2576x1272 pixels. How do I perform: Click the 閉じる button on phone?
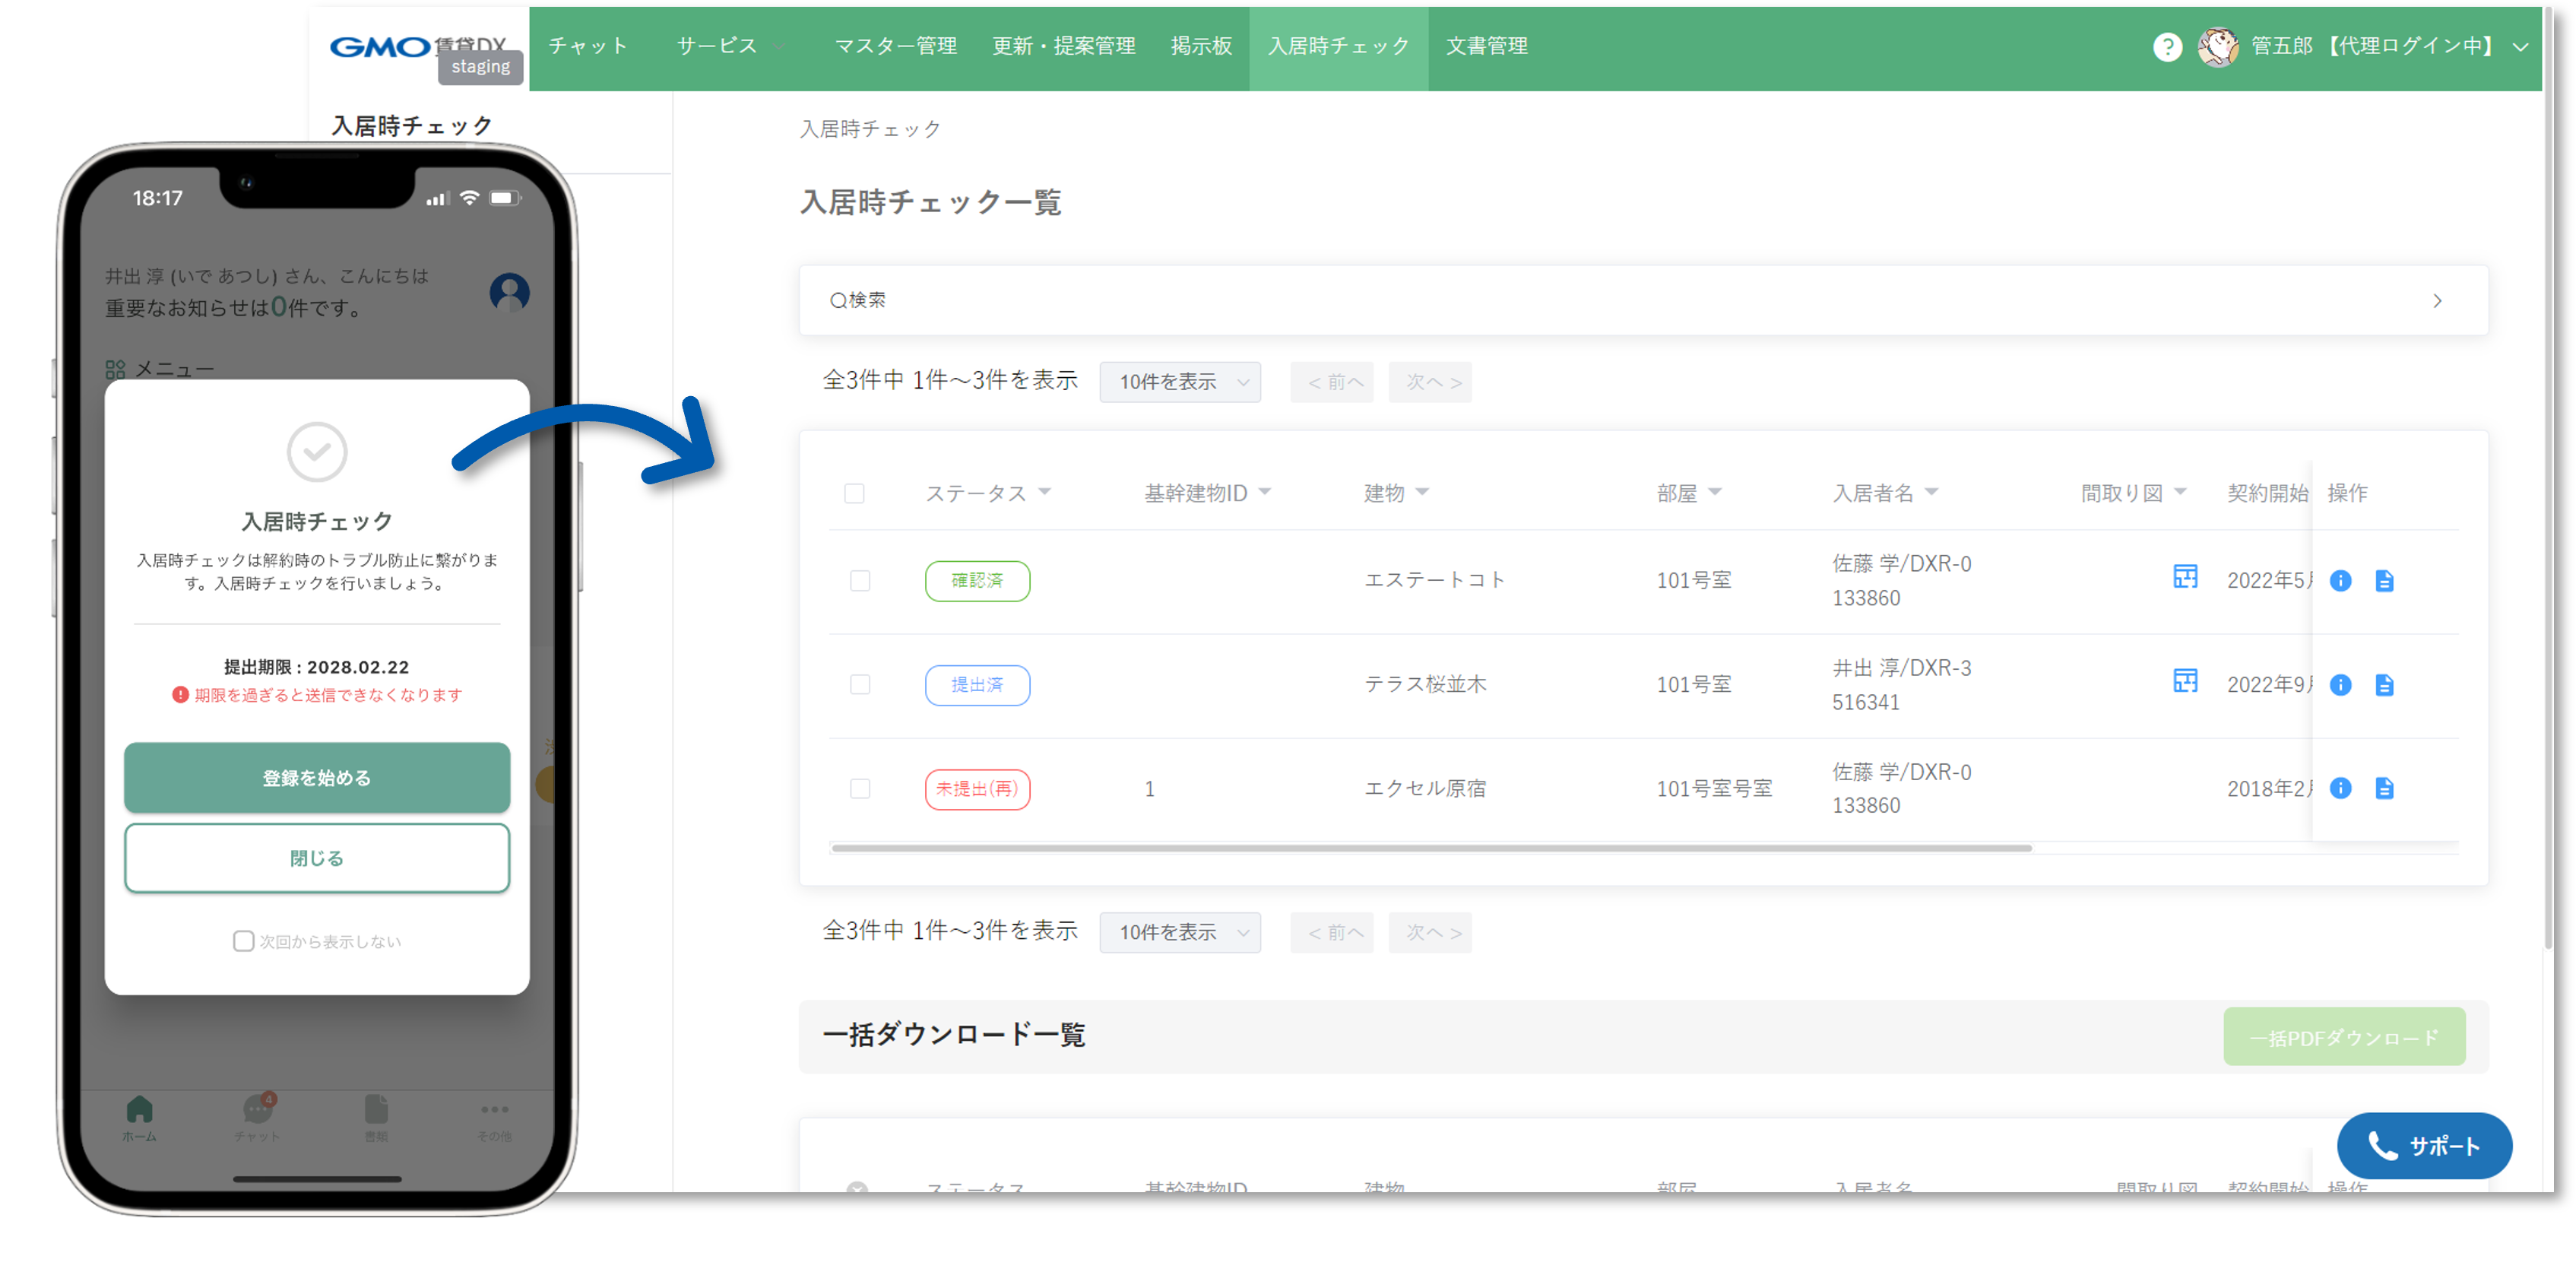pos(317,858)
